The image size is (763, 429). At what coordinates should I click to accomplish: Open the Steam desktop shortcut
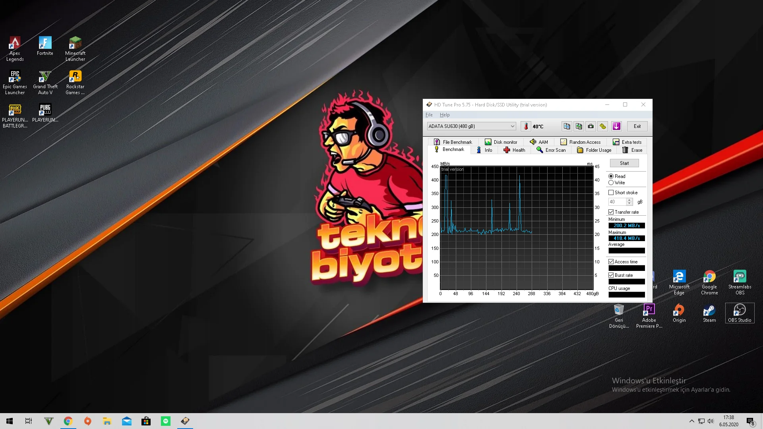coord(709,313)
